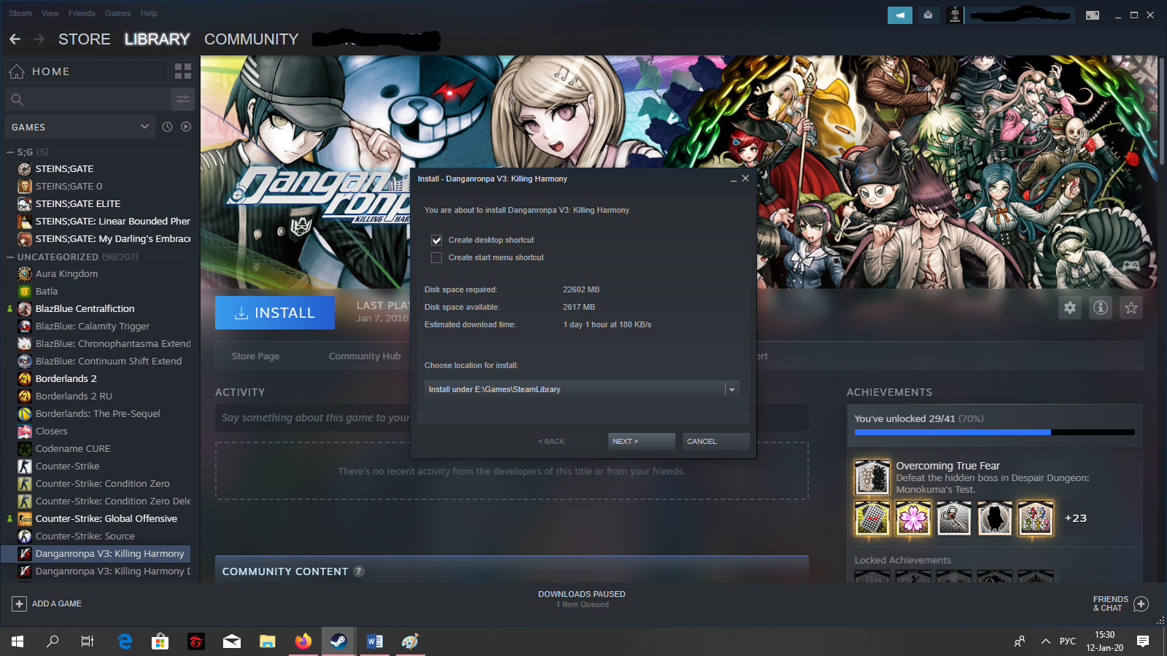This screenshot has width=1167, height=656.
Task: Go to the STORE tab
Action: point(85,39)
